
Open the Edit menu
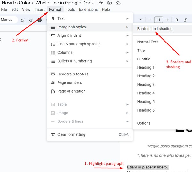point(14,9)
